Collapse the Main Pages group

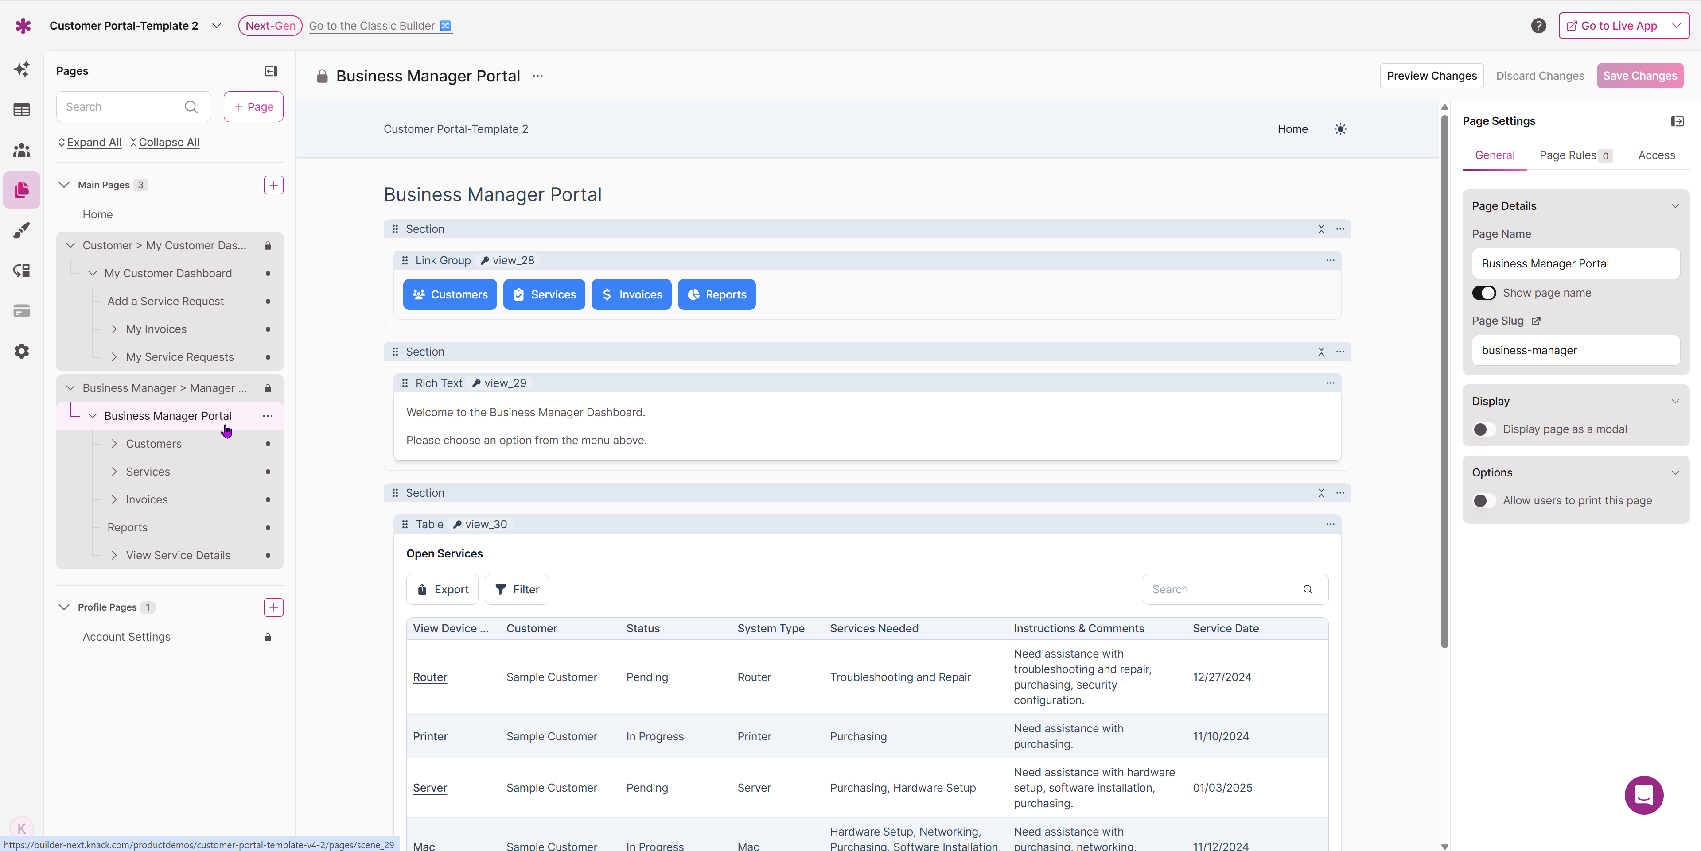64,186
